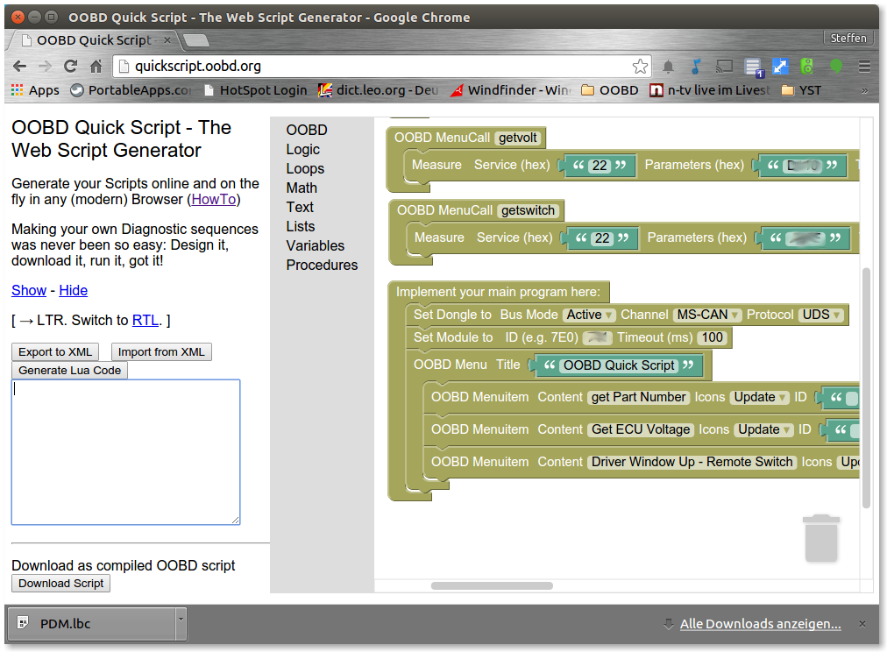Open the Chrome hamburger menu
Screen dimensions: 887x652
864,66
